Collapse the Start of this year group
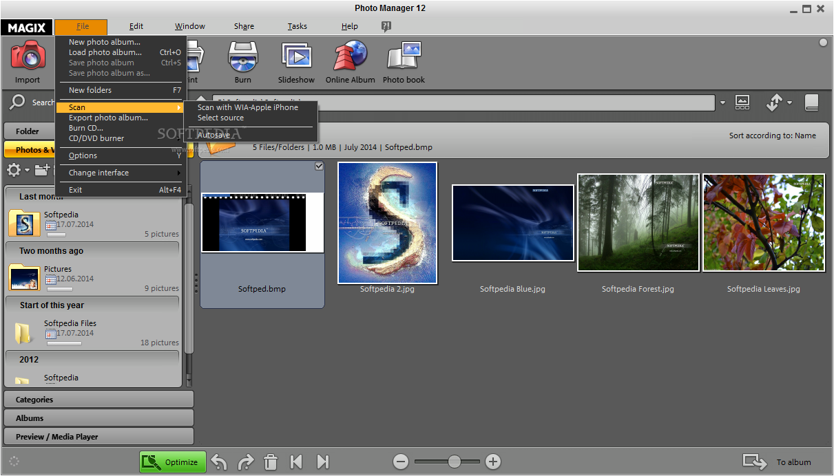The image size is (834, 476). coord(92,305)
